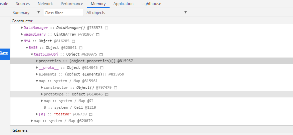Collapse the NYA object node
293x135 pixels.
point(22,41)
